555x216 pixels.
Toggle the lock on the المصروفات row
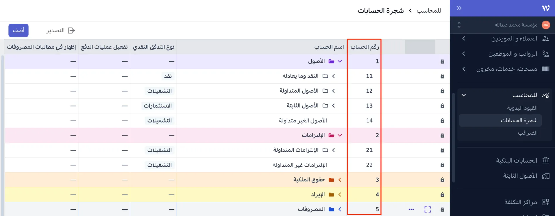pyautogui.click(x=442, y=209)
